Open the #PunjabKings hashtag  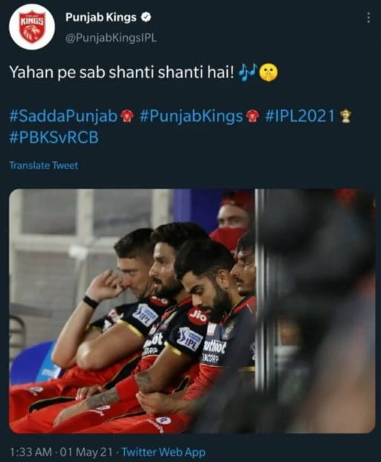point(191,116)
